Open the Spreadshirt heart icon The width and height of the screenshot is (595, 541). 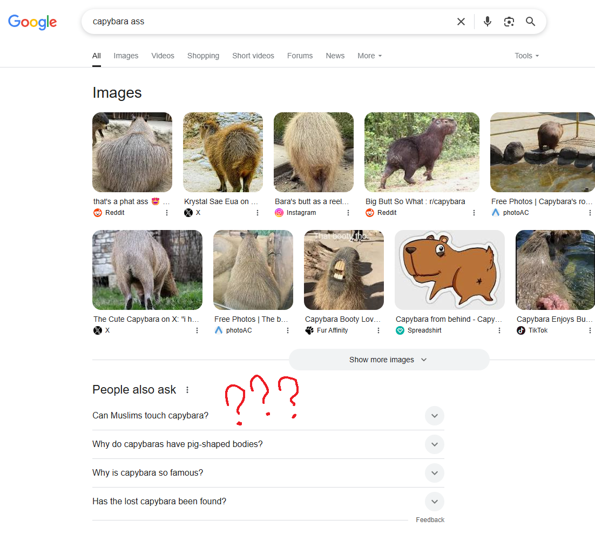coord(400,330)
